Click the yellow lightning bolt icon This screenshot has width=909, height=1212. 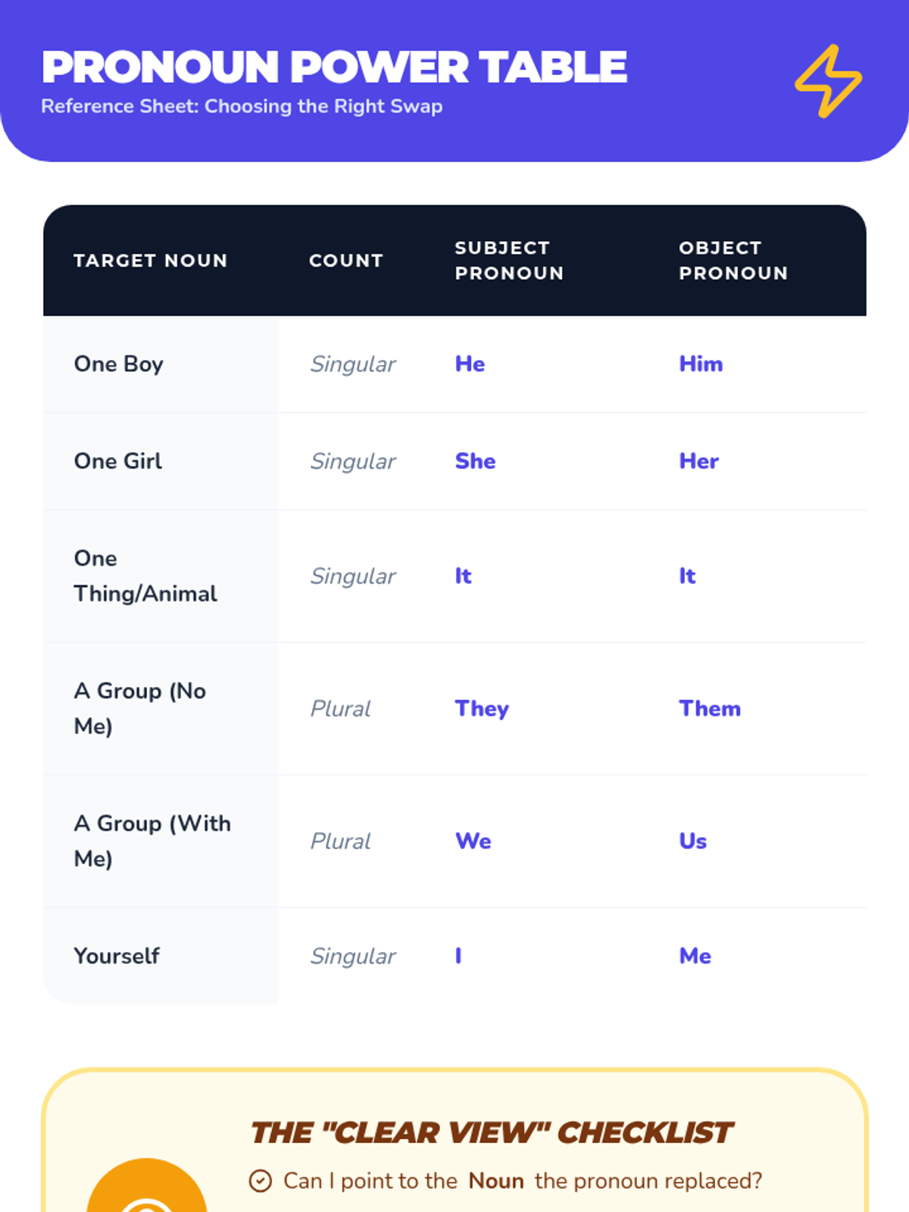coord(828,81)
